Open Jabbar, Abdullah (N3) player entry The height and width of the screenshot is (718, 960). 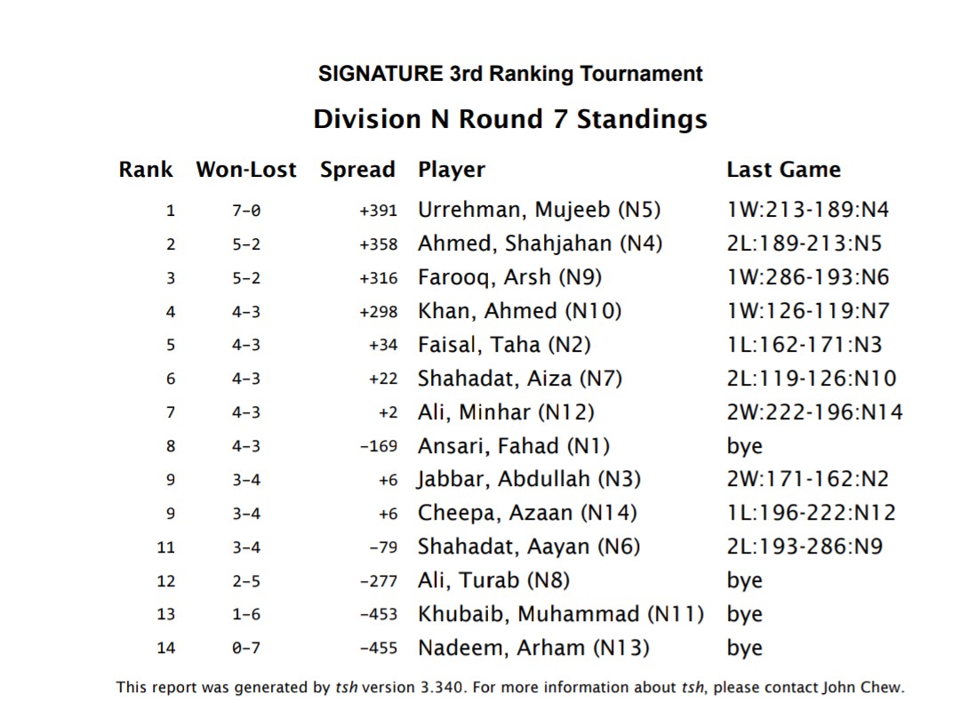(x=529, y=479)
